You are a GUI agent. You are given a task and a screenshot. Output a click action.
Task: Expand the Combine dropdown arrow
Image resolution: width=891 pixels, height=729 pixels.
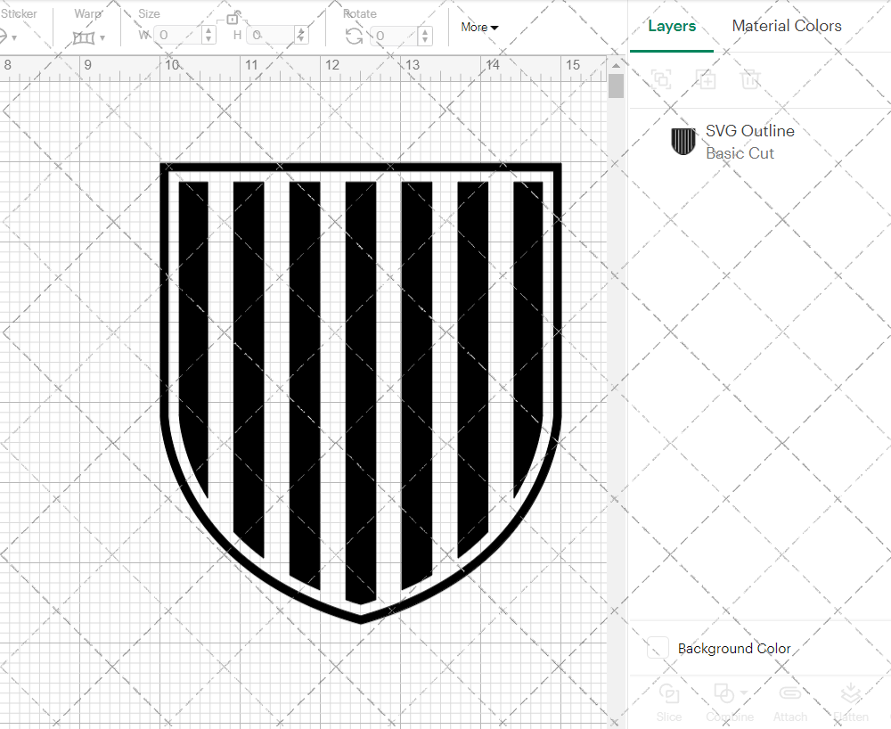coord(744,692)
